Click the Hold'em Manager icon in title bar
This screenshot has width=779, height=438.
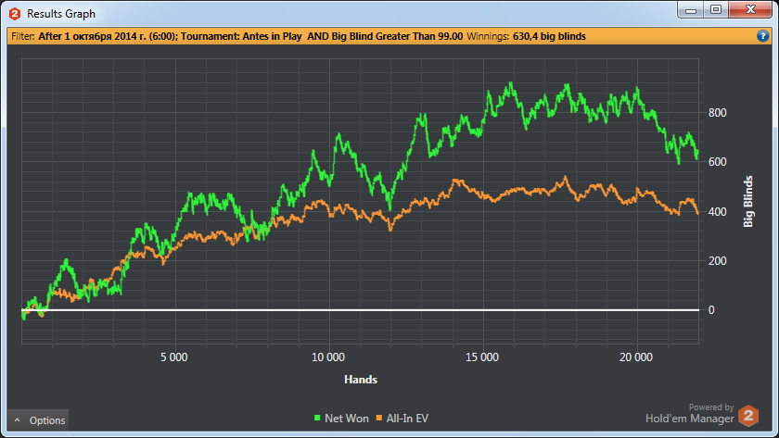coord(14,14)
